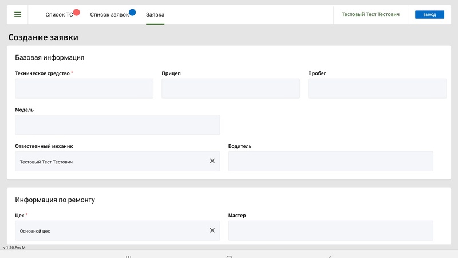This screenshot has width=458, height=258.
Task: Clear the Цех field selection
Action: (212, 230)
